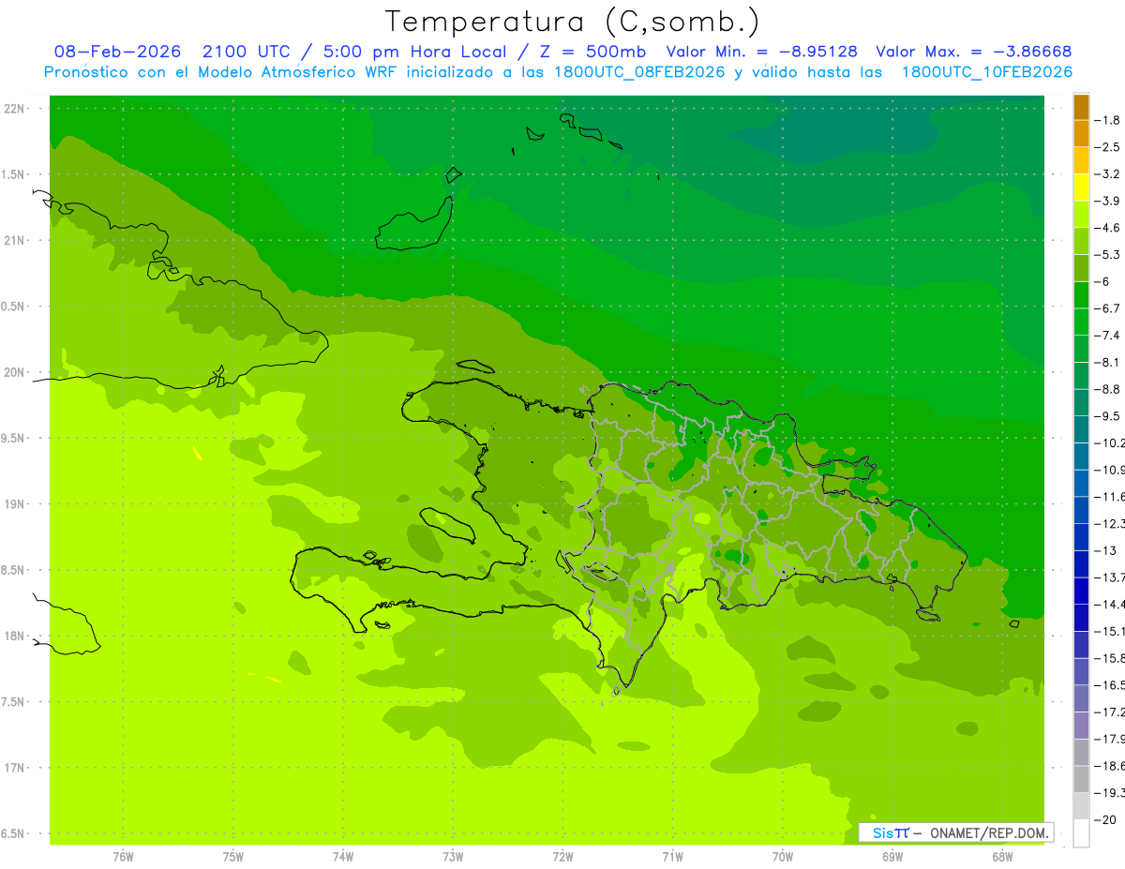Select the brown-orange swatch above -1.8
This screenshot has width=1125, height=869.
[x=1081, y=107]
